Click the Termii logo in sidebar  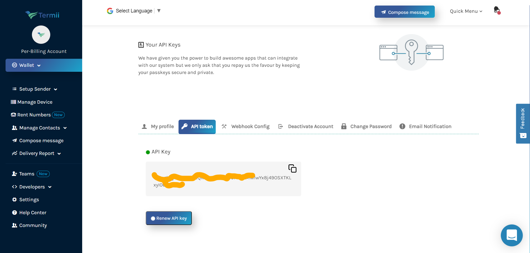tap(42, 15)
